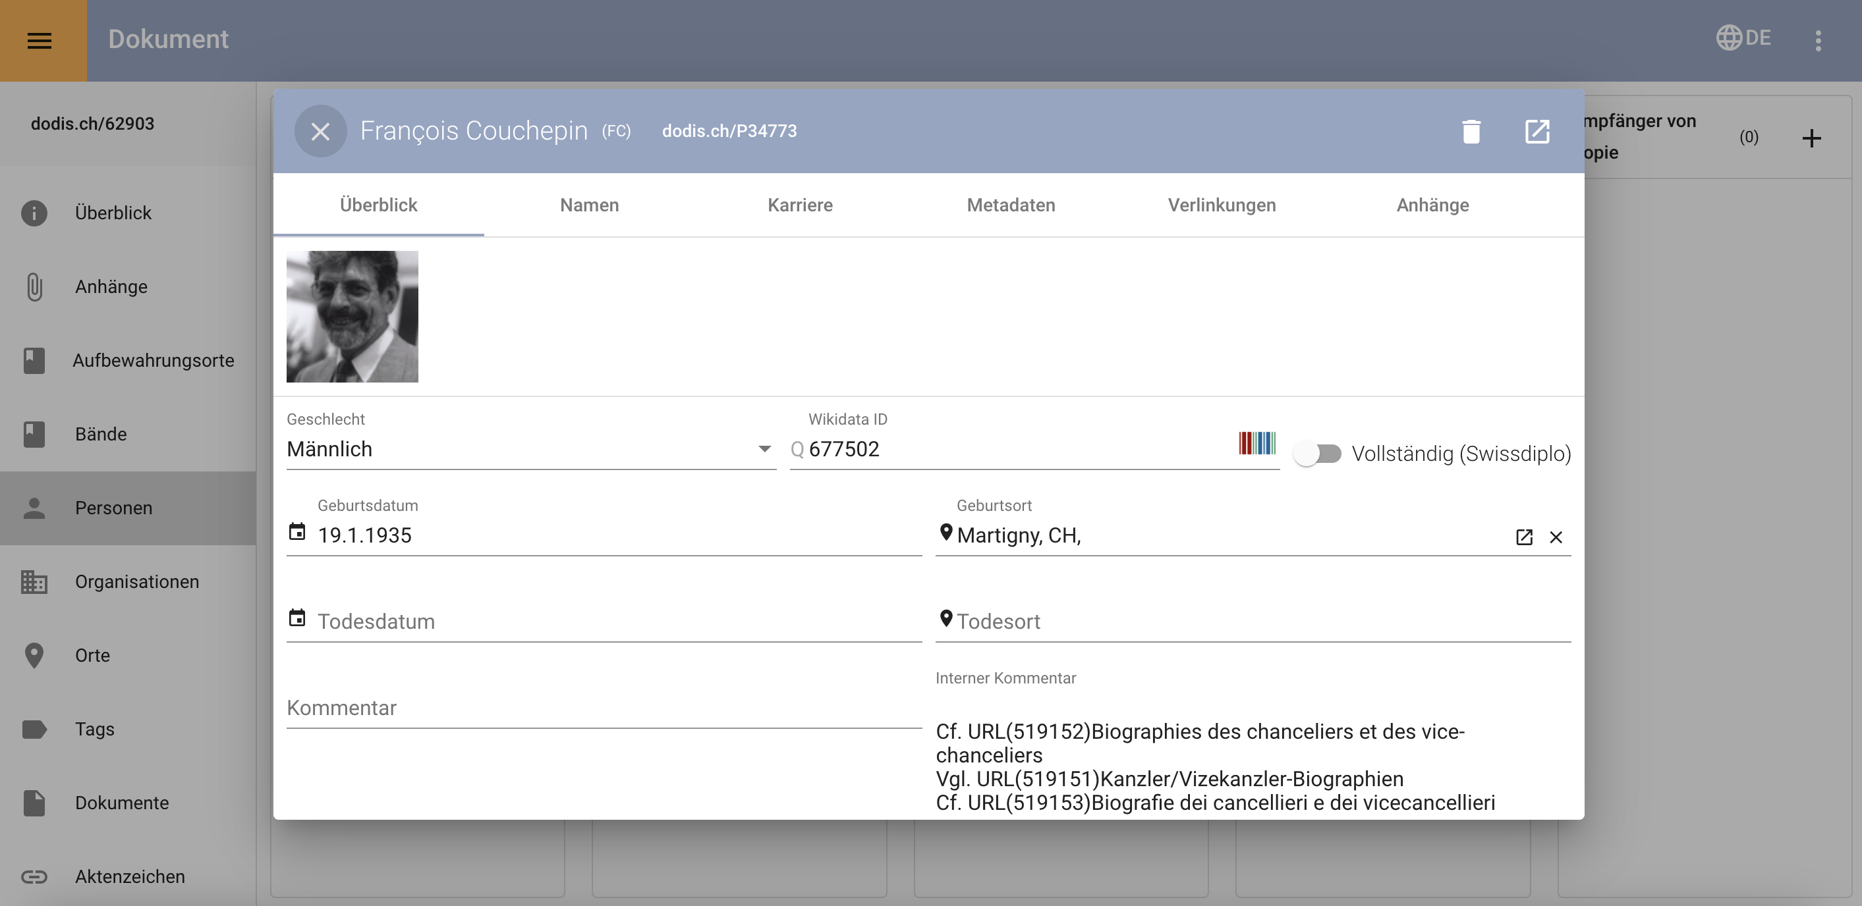Click the Wikidata barcode logo icon
This screenshot has width=1862, height=906.
pyautogui.click(x=1256, y=443)
